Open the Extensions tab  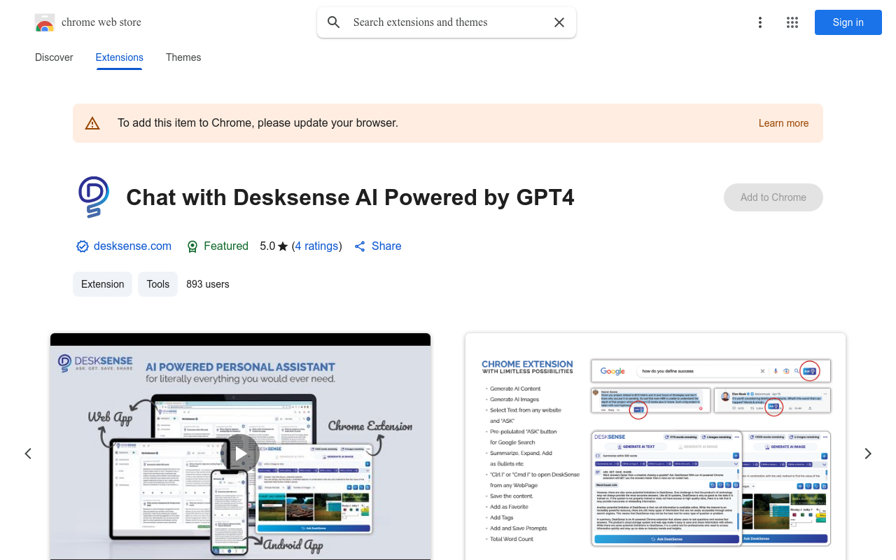coord(120,57)
